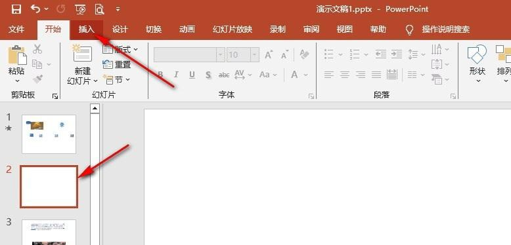Screen dimensions: 511x245
Task: Click the Cut scissors icon
Action: coord(37,49)
